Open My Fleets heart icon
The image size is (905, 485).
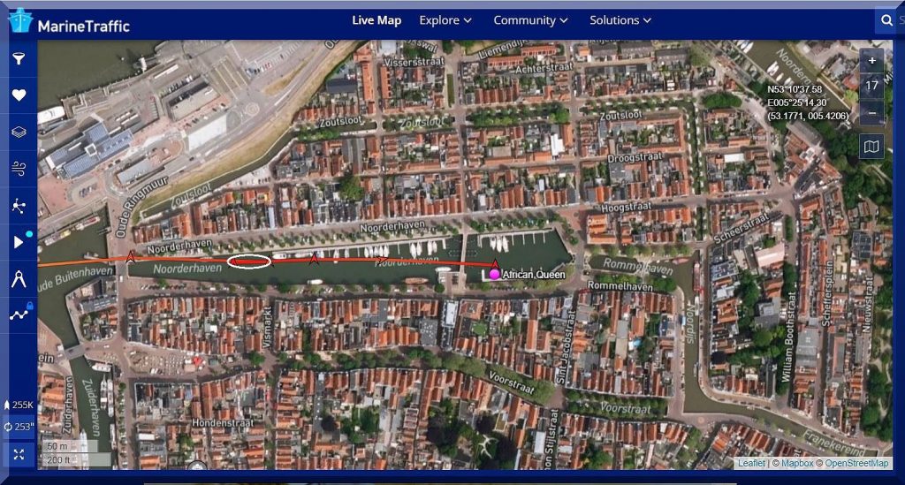coord(19,95)
